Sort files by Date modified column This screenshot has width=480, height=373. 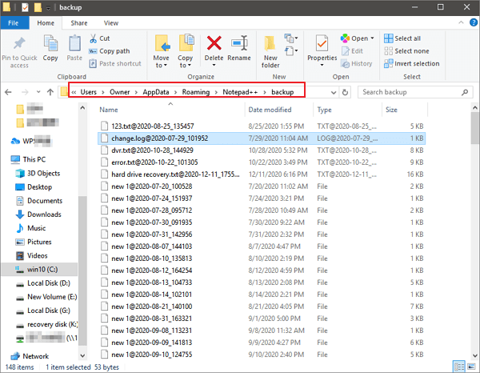pyautogui.click(x=270, y=110)
